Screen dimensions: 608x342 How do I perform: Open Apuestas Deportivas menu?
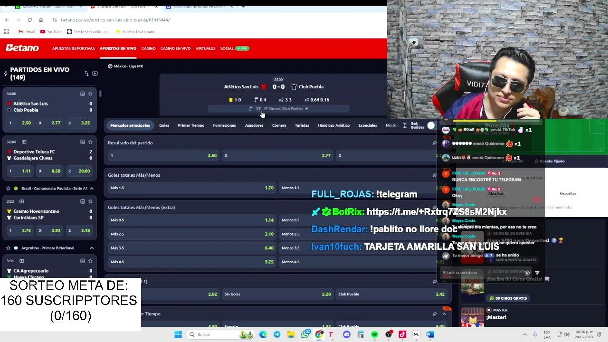coord(73,48)
